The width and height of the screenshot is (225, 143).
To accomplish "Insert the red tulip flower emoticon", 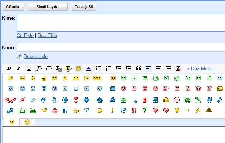I will pyautogui.click(x=76, y=100).
